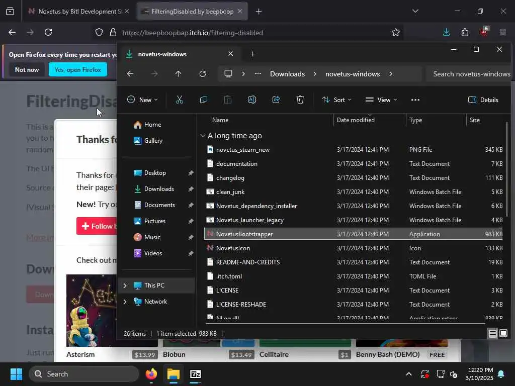
Task: Switch to large thumbnails view icon
Action: coord(503,334)
